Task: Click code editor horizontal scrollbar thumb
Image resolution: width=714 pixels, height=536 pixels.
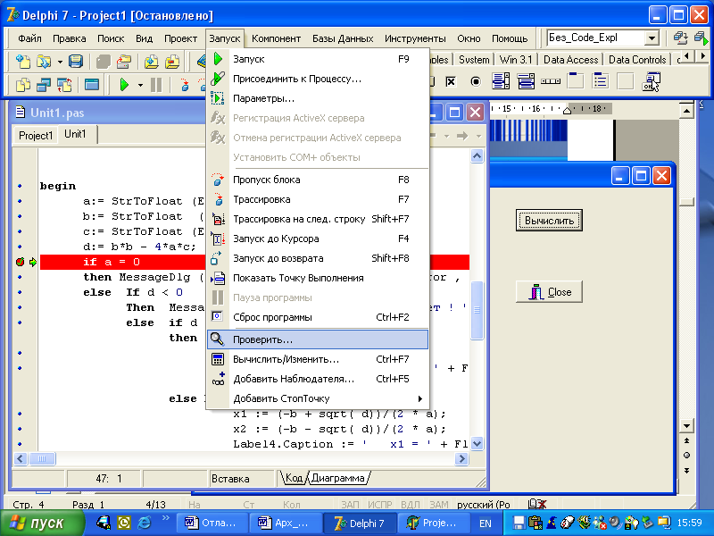Action: [42, 458]
